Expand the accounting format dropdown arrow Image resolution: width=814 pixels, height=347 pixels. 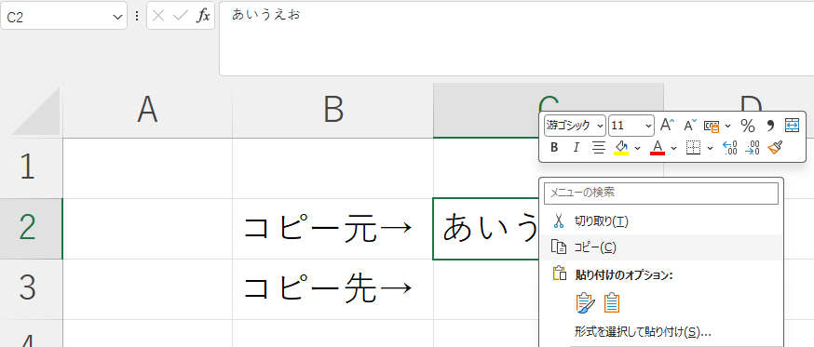pos(727,126)
